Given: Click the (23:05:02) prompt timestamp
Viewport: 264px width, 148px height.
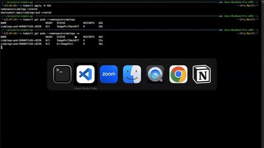Looking at the screenshot, I should coord(11,5).
